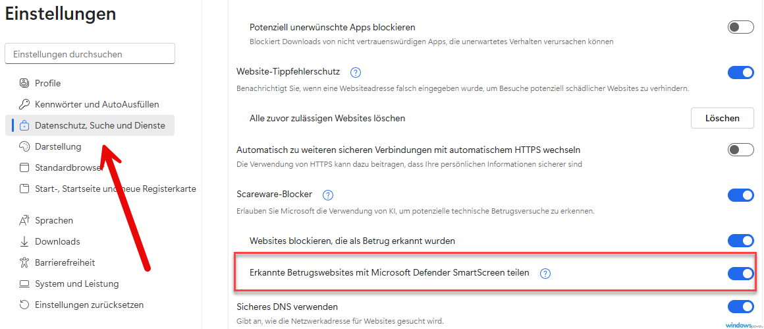Click the key icon for Kennwörter und AutoAusfüllen
Image resolution: width=764 pixels, height=329 pixels.
pyautogui.click(x=24, y=104)
